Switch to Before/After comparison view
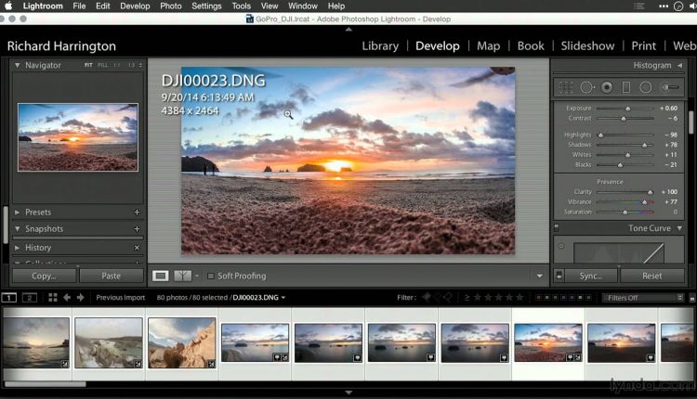 [182, 276]
